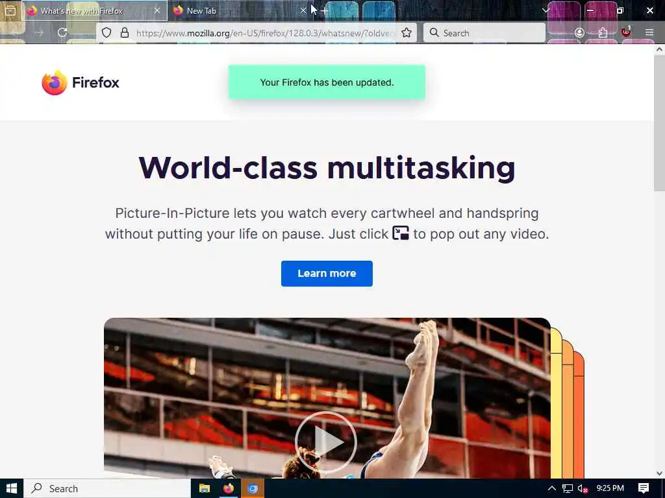Image resolution: width=665 pixels, height=498 pixels.
Task: Click the World-class multitasking heading
Action: (327, 168)
